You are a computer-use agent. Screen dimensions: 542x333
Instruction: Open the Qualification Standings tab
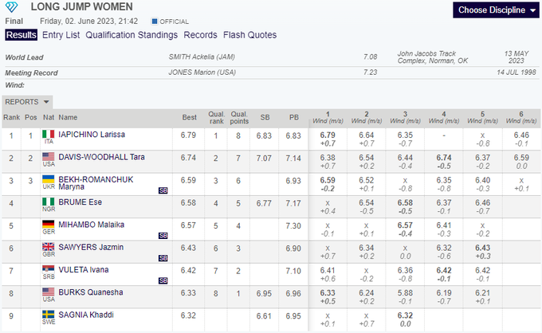(132, 35)
